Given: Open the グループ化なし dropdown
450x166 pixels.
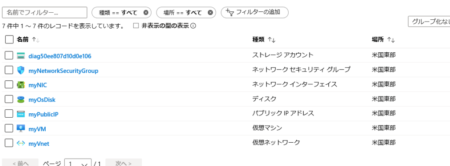Looking at the screenshot, I should pyautogui.click(x=429, y=22).
